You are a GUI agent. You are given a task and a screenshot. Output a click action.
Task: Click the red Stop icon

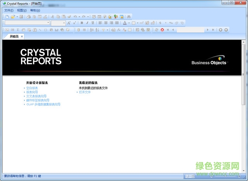click(x=162, y=30)
